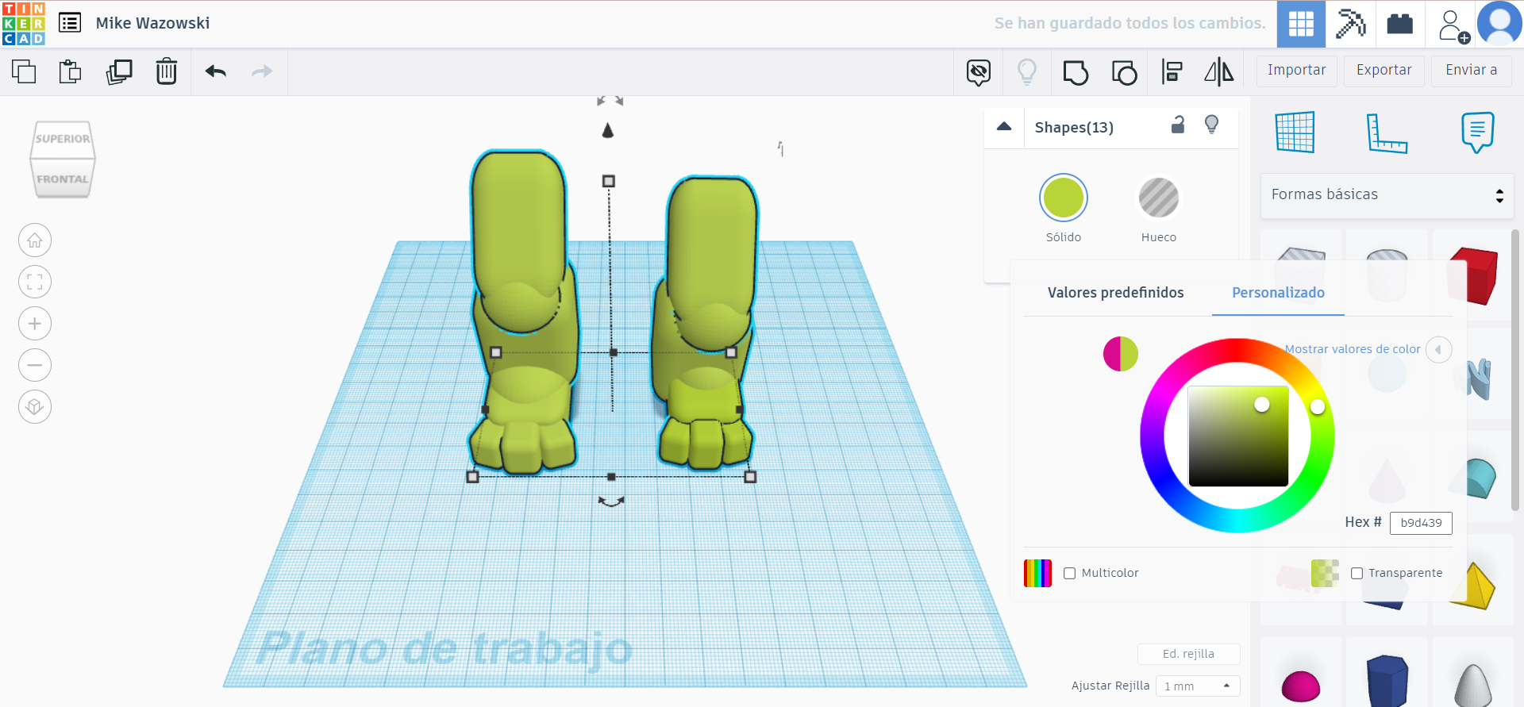Delete the selected shapes

click(x=167, y=71)
